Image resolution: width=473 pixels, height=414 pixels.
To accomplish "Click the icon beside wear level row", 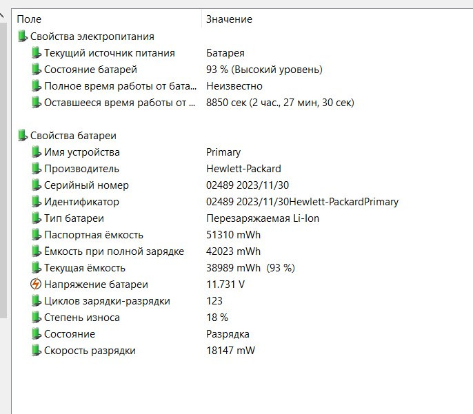I will point(36,318).
